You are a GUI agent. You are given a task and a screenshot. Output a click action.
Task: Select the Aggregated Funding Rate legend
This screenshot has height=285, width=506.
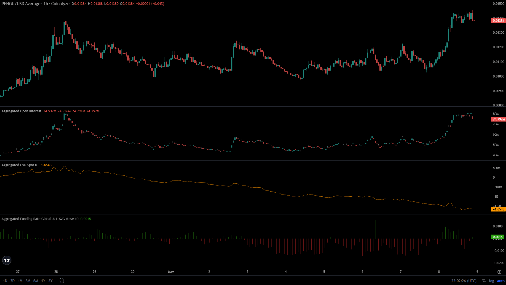pyautogui.click(x=40, y=219)
